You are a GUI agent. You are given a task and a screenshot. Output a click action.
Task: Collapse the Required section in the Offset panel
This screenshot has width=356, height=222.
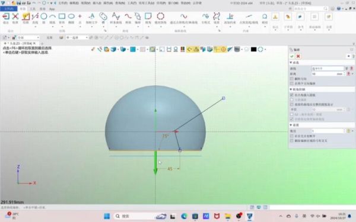click(x=291, y=63)
